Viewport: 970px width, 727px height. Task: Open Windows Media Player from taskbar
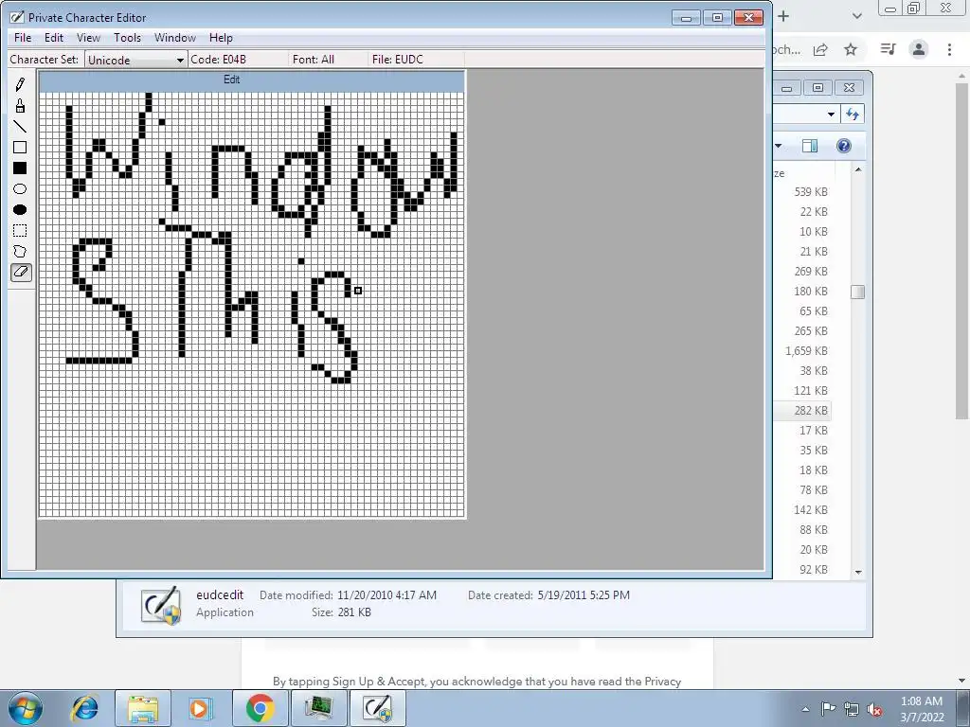click(x=200, y=708)
